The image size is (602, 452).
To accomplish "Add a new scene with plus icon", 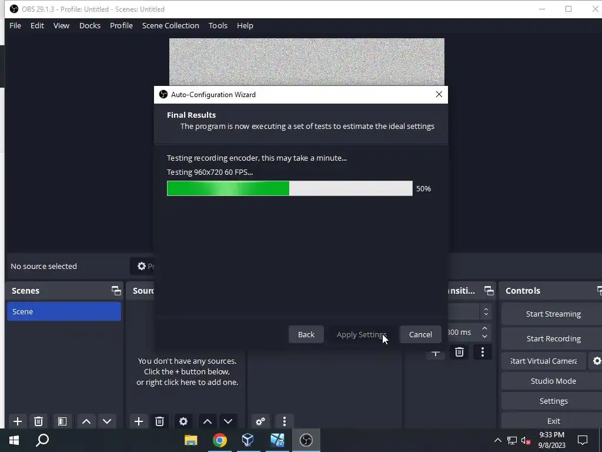I will (x=17, y=421).
